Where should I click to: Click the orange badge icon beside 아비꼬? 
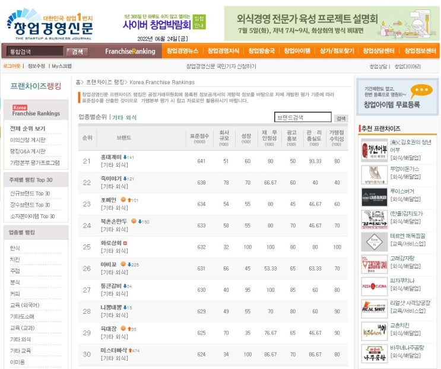(123, 264)
